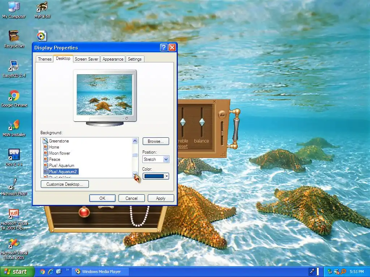The width and height of the screenshot is (370, 277).
Task: Click the monitor wallpaper preview
Action: coord(104,95)
